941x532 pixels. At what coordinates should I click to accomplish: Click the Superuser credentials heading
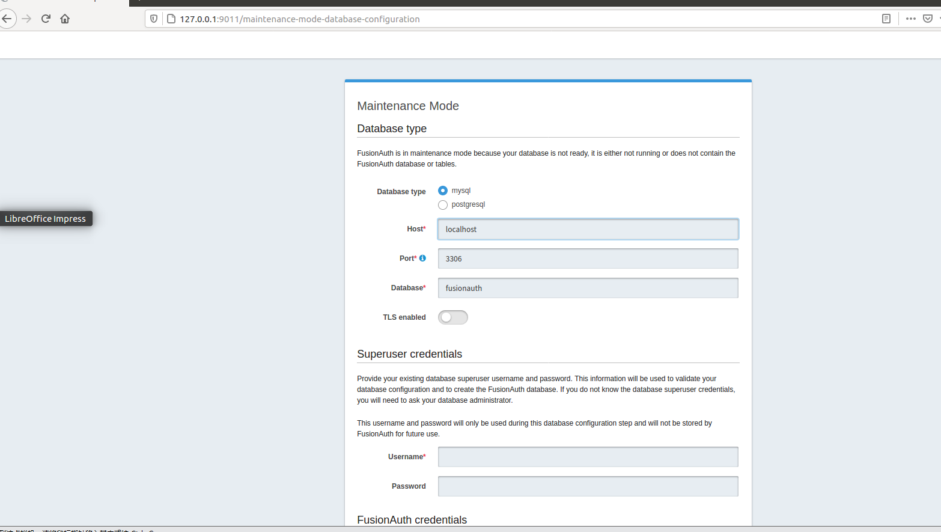tap(410, 354)
